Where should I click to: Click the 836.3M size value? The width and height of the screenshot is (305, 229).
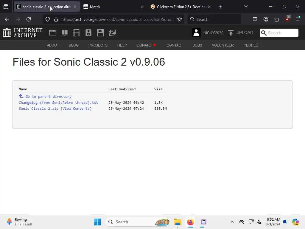pyautogui.click(x=161, y=109)
